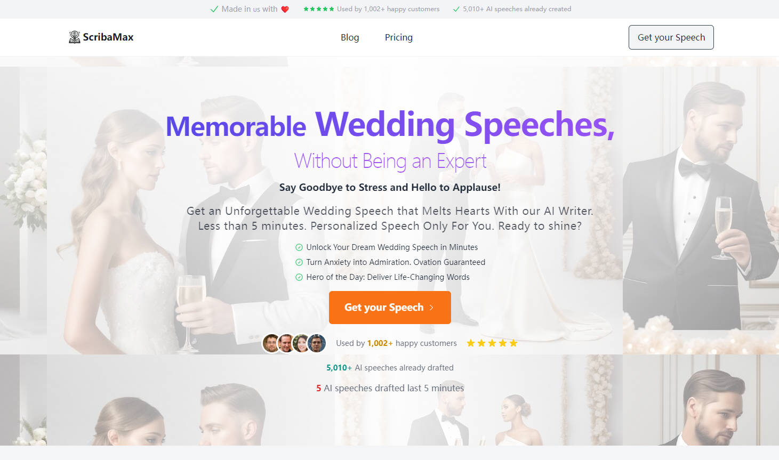
Task: Click the gold five-star rating near happy customers
Action: point(492,343)
